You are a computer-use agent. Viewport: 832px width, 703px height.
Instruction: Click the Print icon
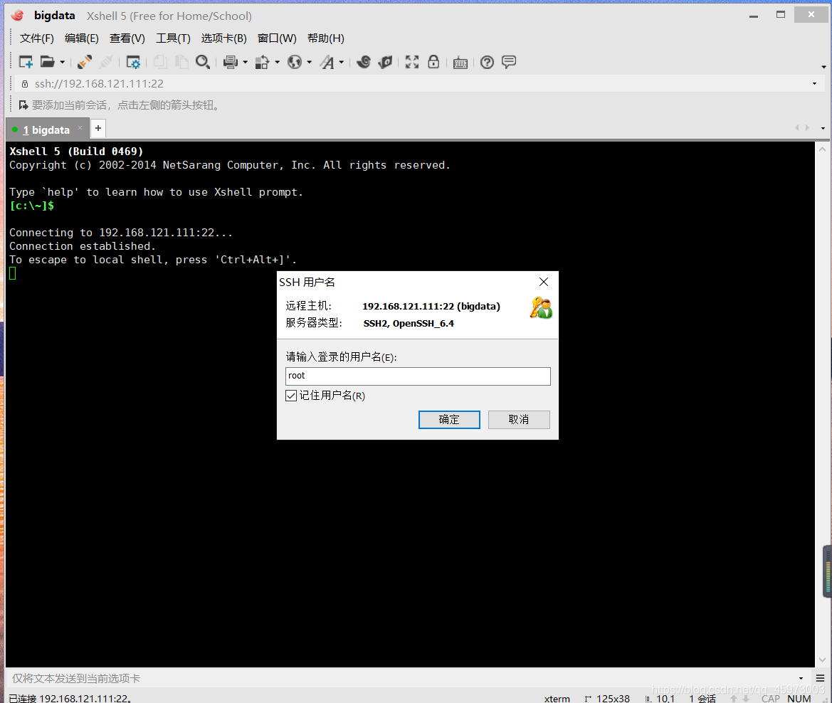pos(231,62)
